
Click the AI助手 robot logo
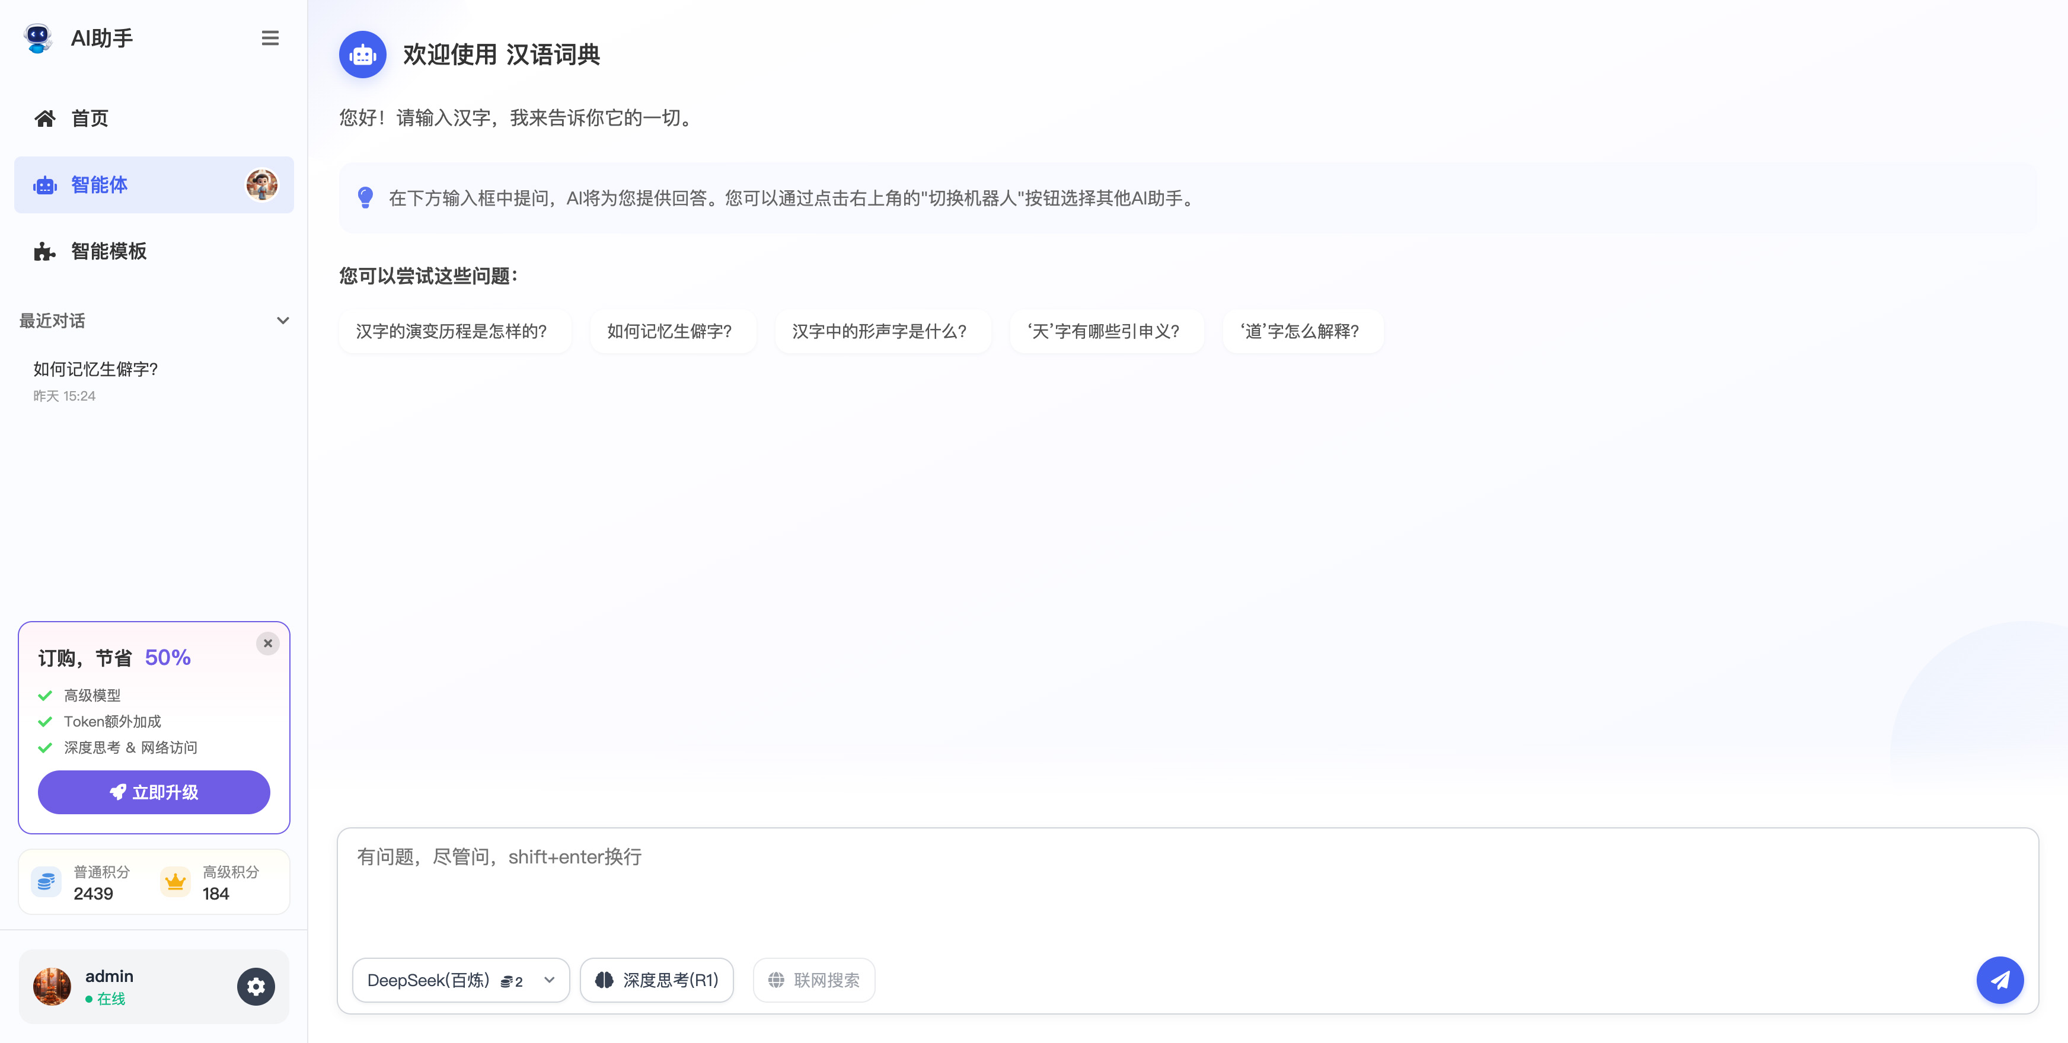37,38
